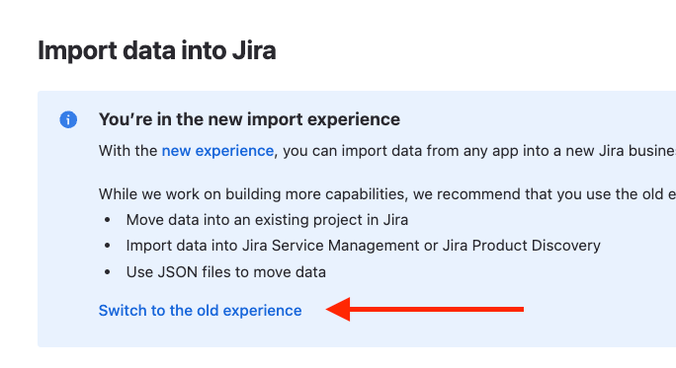Click the red arrow's pointed head
The width and height of the screenshot is (676, 368).
tap(338, 309)
